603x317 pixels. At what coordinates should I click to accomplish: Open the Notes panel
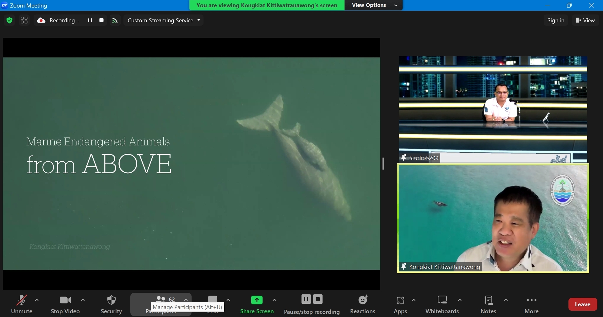[489, 304]
